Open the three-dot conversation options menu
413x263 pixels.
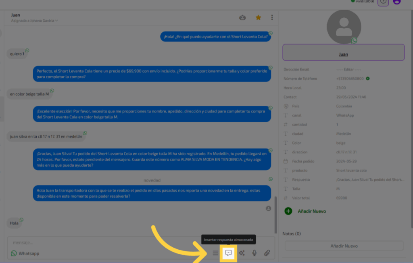point(272,17)
